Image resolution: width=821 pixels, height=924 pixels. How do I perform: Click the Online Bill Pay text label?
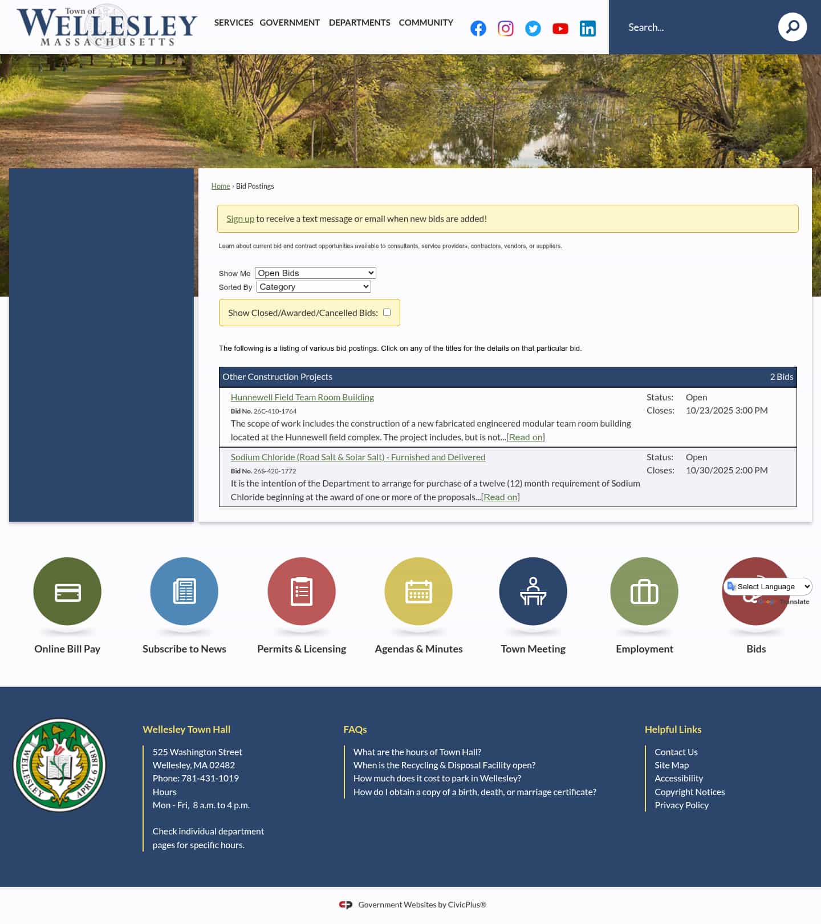67,649
